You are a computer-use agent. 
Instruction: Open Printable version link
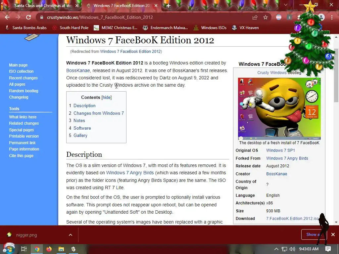pyautogui.click(x=24, y=136)
